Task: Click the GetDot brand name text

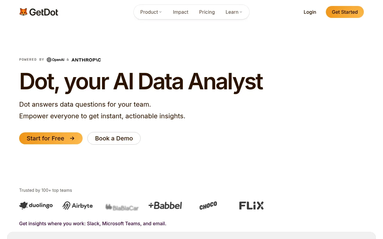Action: [x=44, y=12]
